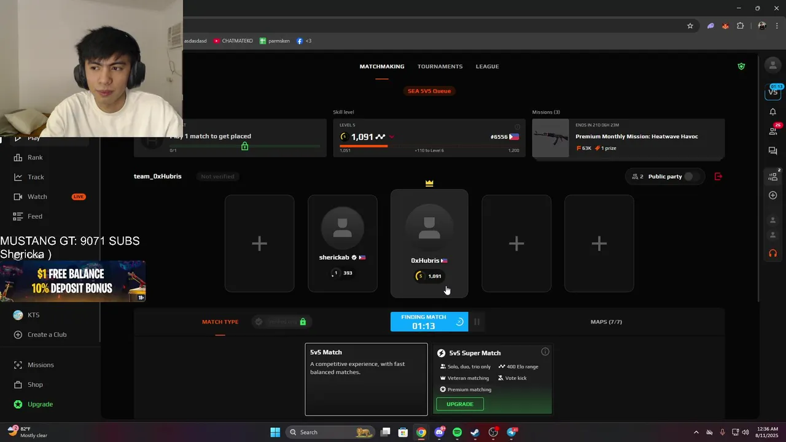Screen dimensions: 786x442
Task: Click the empty rightmost party slot plus
Action: point(599,244)
